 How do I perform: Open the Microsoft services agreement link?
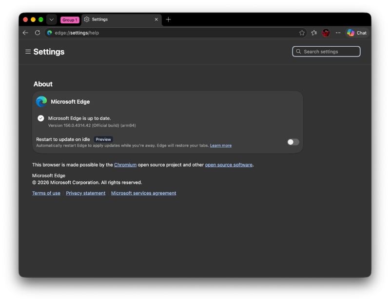click(143, 193)
